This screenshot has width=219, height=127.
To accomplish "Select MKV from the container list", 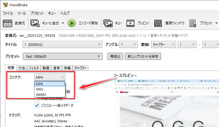I will (x=39, y=89).
